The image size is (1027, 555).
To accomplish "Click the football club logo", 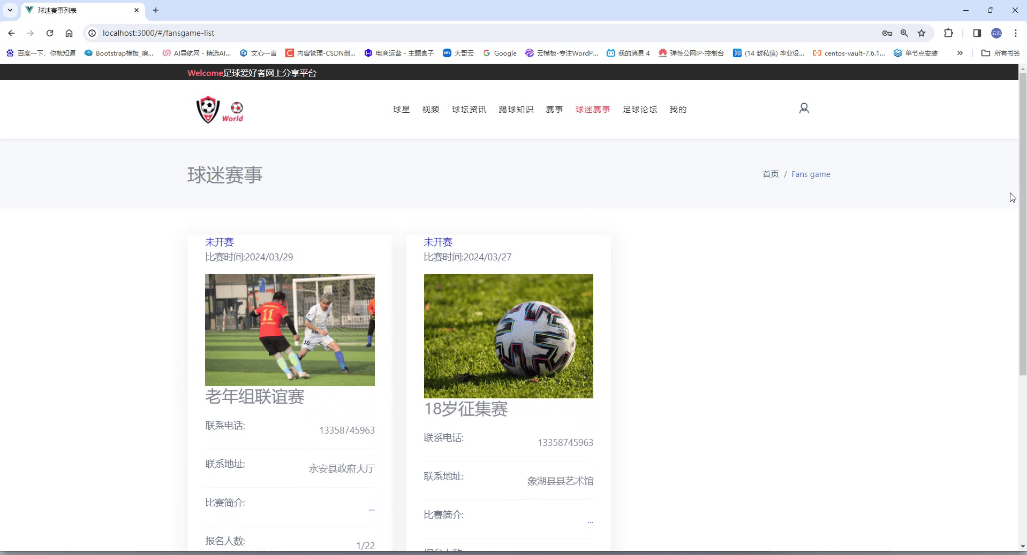I will pyautogui.click(x=220, y=110).
